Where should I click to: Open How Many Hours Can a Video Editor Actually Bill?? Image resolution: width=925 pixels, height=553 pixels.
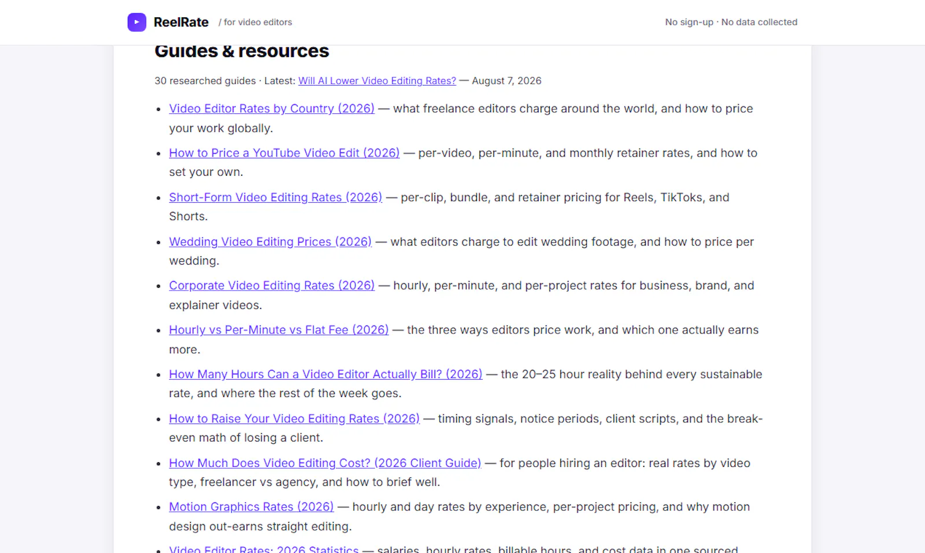pos(325,374)
